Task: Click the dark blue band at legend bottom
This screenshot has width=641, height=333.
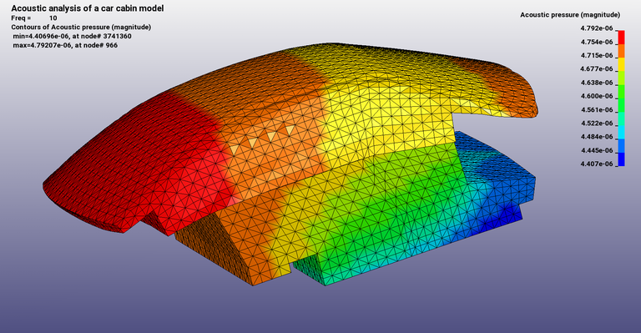Action: click(621, 159)
